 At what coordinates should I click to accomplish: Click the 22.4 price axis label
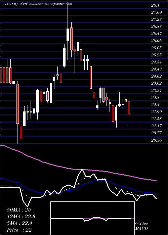tap(155, 105)
